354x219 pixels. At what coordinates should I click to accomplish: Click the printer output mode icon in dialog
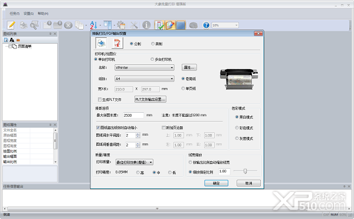(x=101, y=43)
